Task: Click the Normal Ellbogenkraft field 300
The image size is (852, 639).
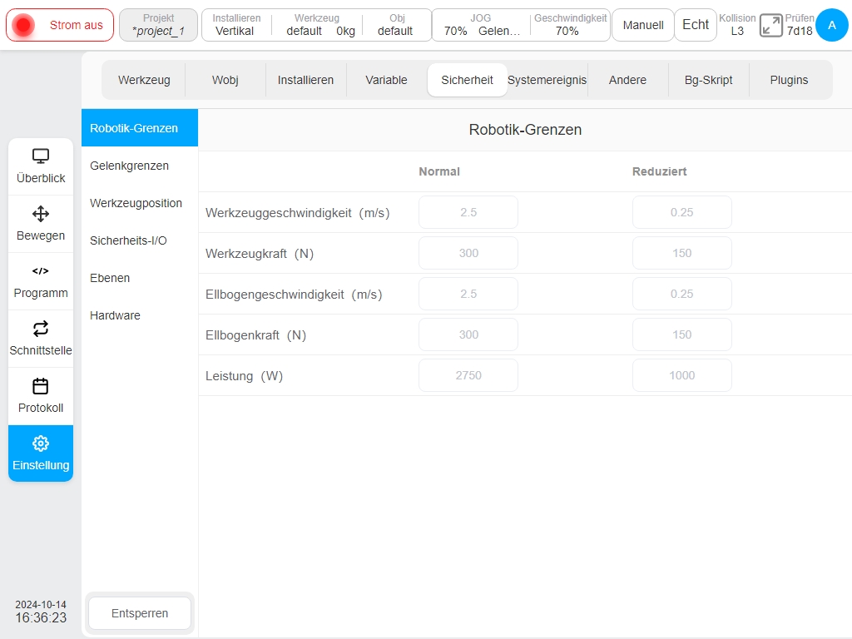Action: coord(468,334)
